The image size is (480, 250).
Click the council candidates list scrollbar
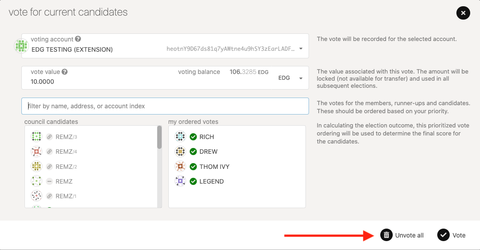159,137
